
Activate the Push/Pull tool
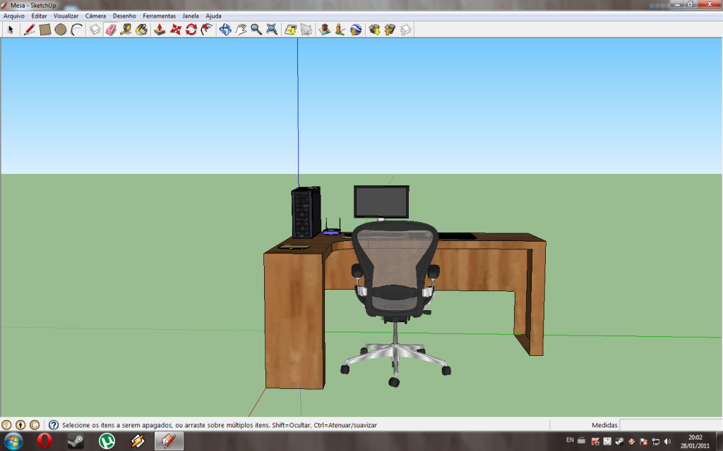pos(160,30)
